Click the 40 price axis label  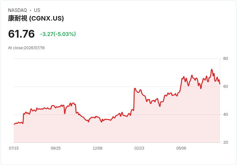[225, 115]
